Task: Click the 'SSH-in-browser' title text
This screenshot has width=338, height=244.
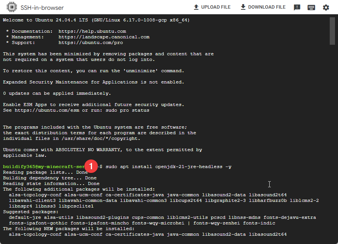Action: tap(42, 8)
